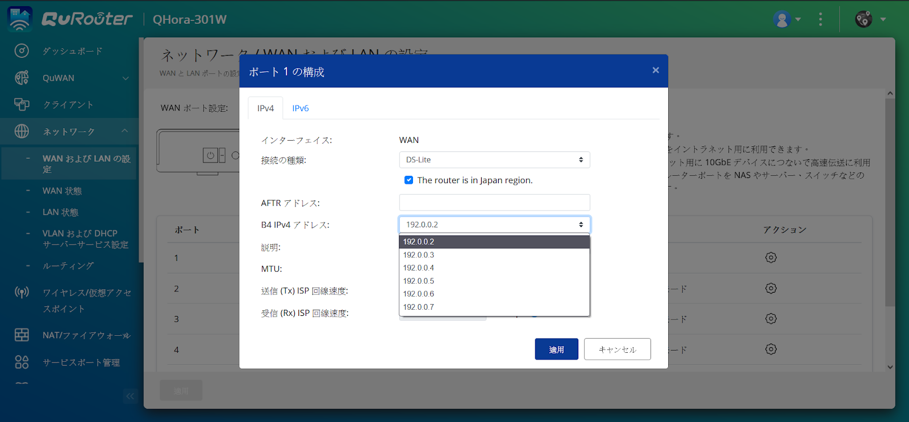Open port 1 settings gear icon
Screen dimensions: 909x422
click(770, 258)
